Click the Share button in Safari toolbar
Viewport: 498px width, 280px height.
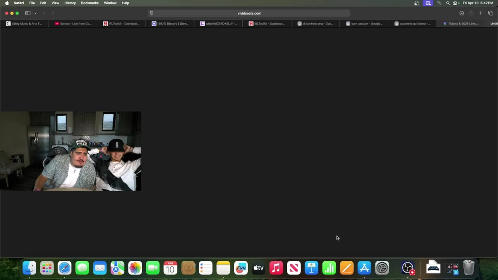pyautogui.click(x=471, y=13)
